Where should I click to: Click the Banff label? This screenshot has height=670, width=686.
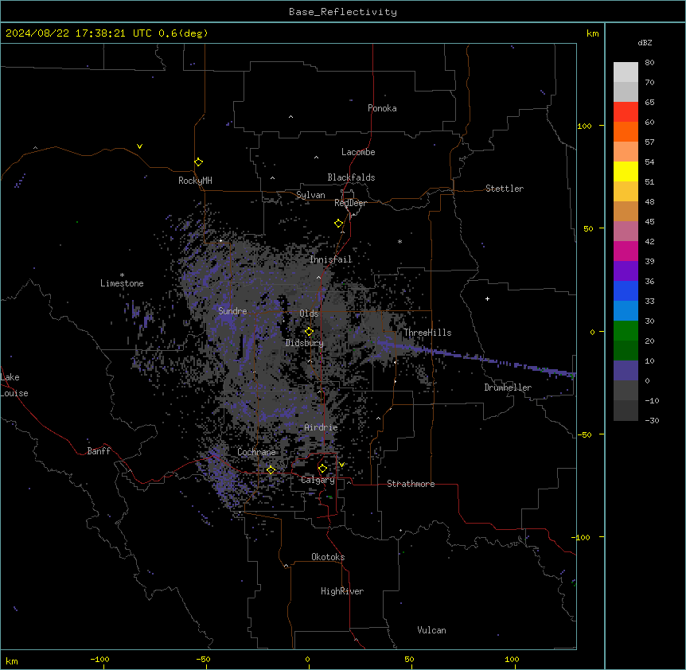pyautogui.click(x=99, y=451)
